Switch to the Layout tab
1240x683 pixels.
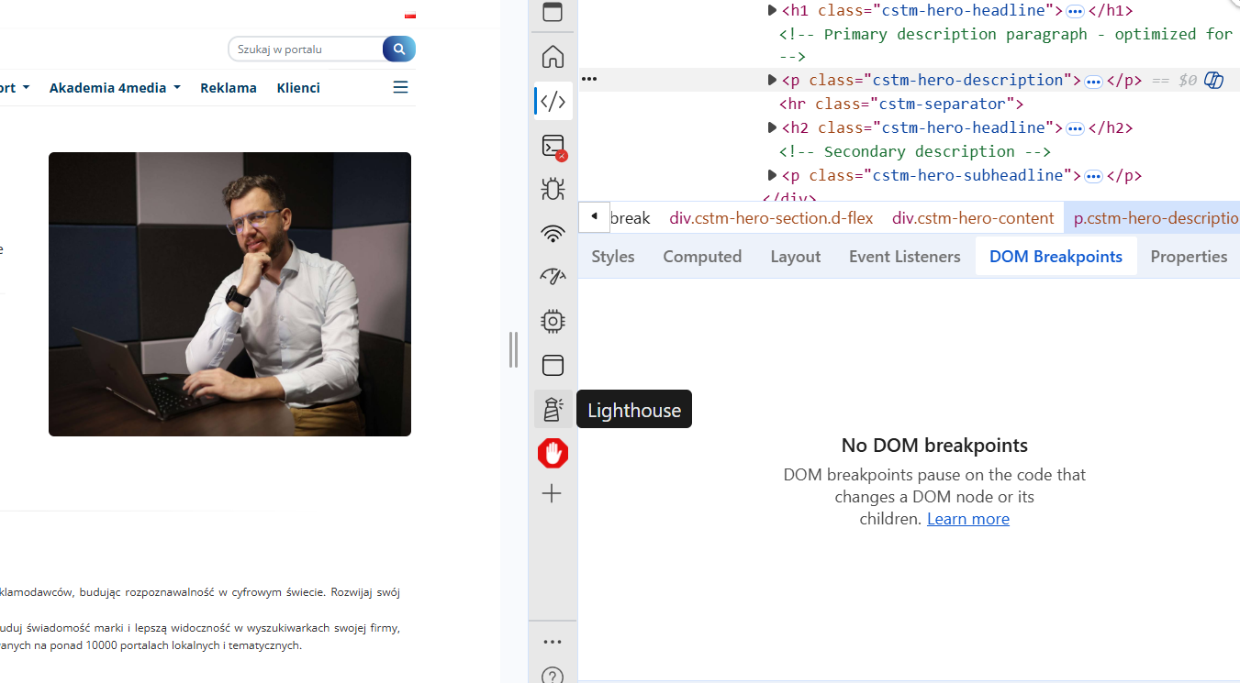coord(796,257)
